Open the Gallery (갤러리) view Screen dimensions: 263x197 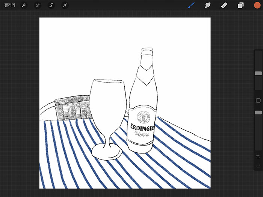pos(10,5)
